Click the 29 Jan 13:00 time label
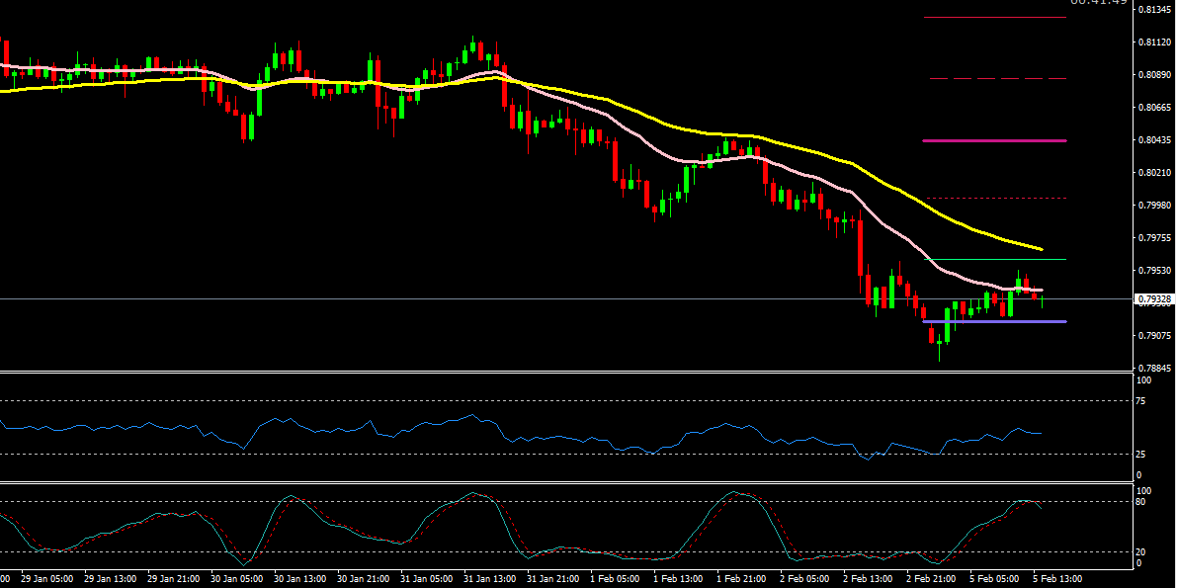1177x588 pixels. [111, 580]
